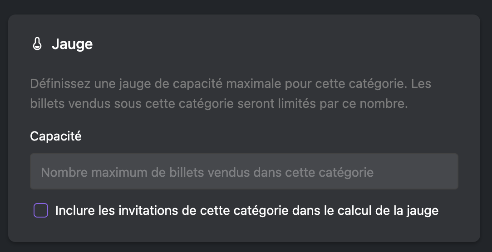Click the Jauge section heading
The image size is (492, 252).
coord(72,44)
